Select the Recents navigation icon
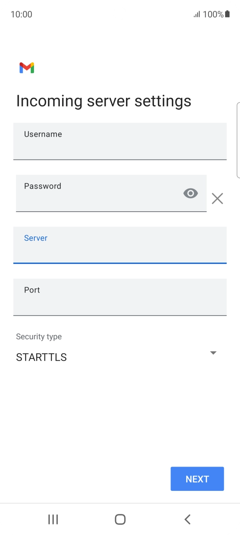 [53, 519]
